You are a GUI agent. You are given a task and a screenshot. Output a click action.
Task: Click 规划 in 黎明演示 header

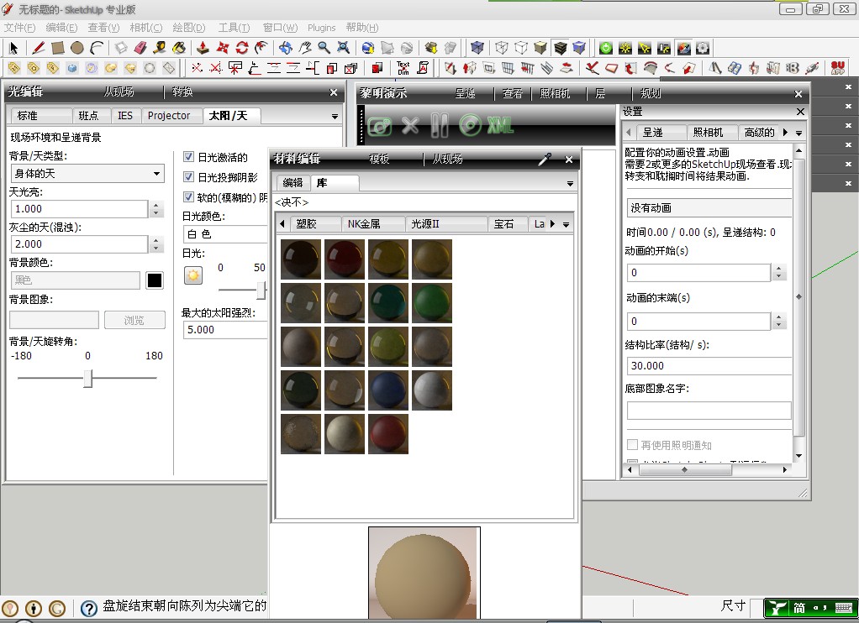click(651, 93)
